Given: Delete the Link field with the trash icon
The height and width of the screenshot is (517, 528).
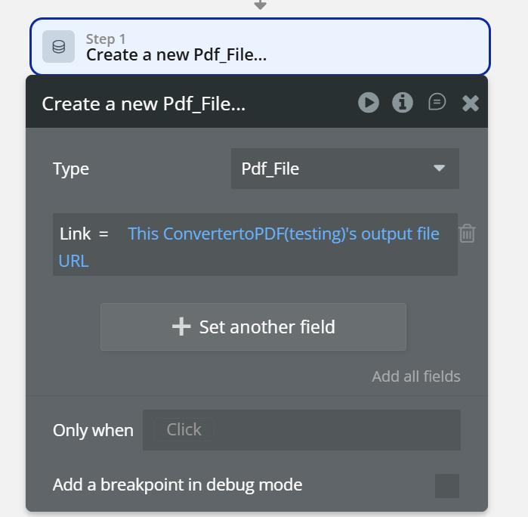Looking at the screenshot, I should pos(468,234).
